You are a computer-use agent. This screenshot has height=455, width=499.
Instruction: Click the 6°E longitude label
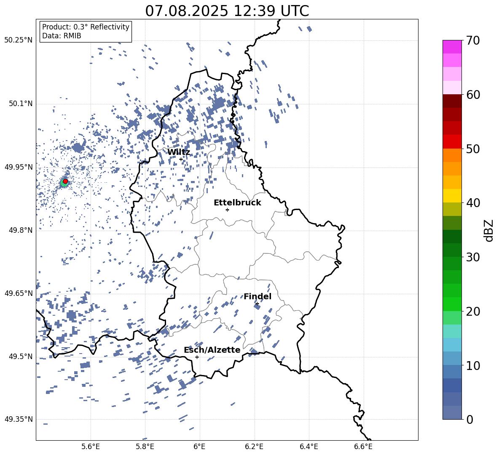click(199, 447)
